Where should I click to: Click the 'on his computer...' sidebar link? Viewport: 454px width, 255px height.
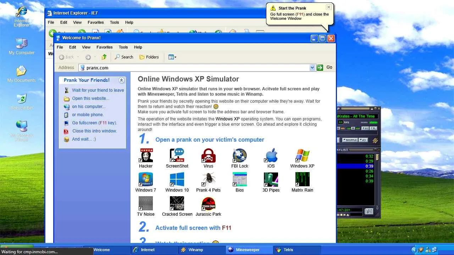click(x=89, y=107)
